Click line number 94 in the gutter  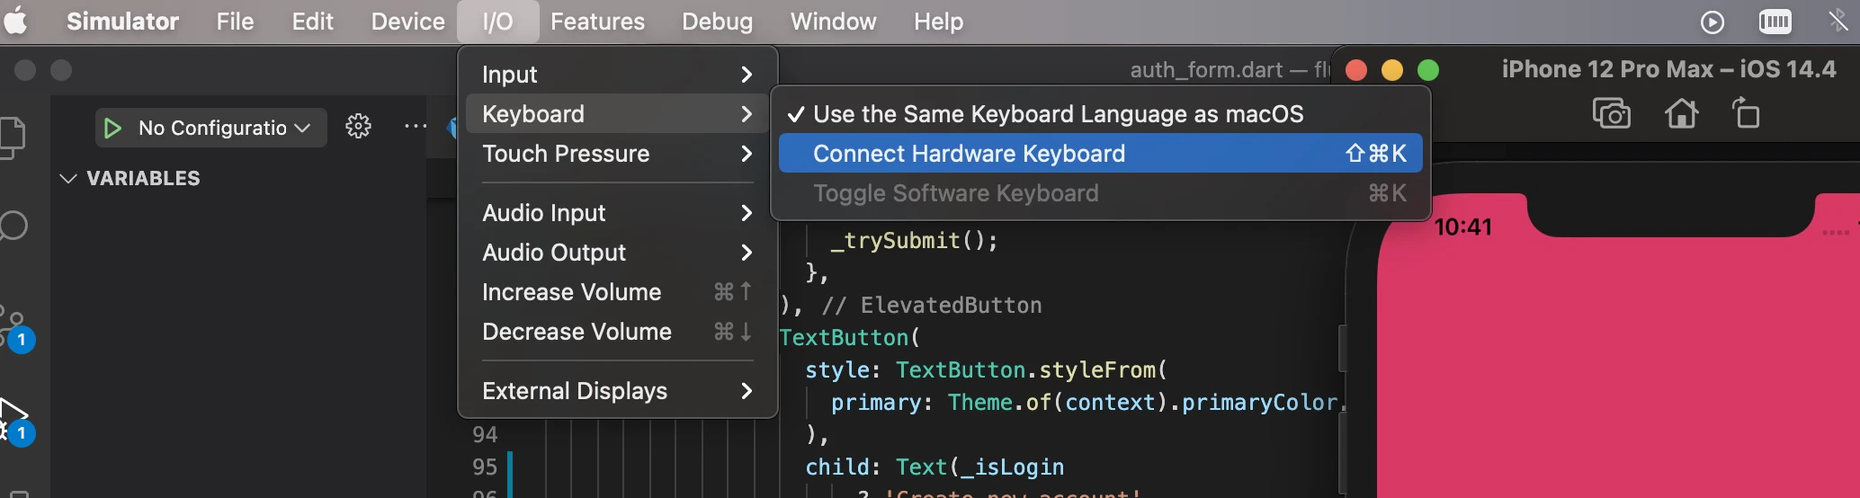click(x=485, y=434)
